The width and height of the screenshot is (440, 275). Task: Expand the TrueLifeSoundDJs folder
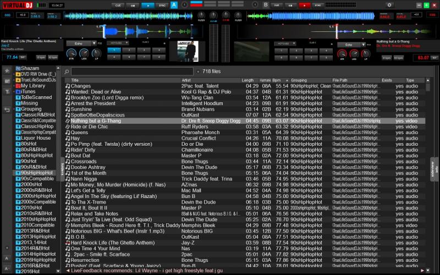tap(14, 80)
